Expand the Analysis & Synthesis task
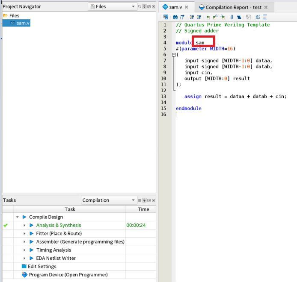 [x=24, y=225]
